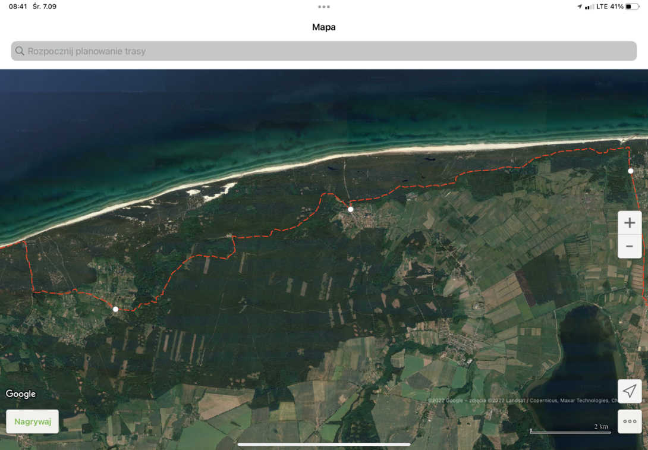Center map on current location arrow

[x=630, y=391]
